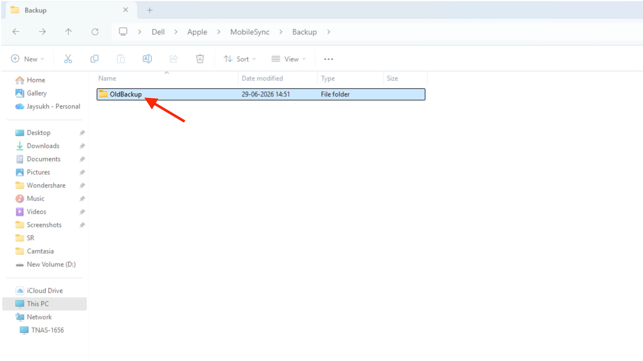Add a new tab with plus

[150, 10]
